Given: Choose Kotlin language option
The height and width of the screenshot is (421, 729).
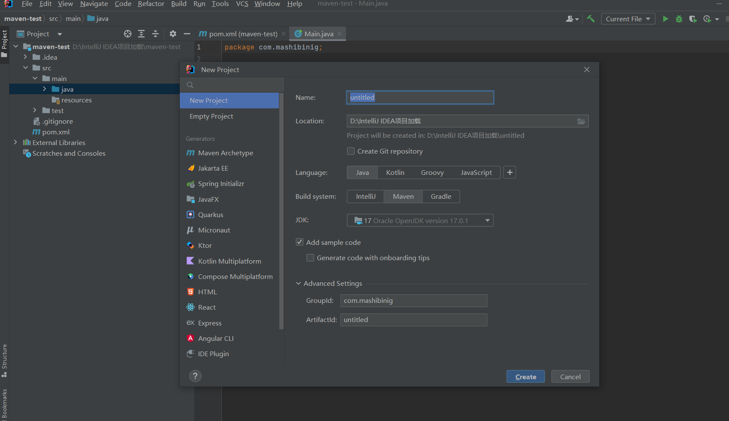Looking at the screenshot, I should pos(395,172).
